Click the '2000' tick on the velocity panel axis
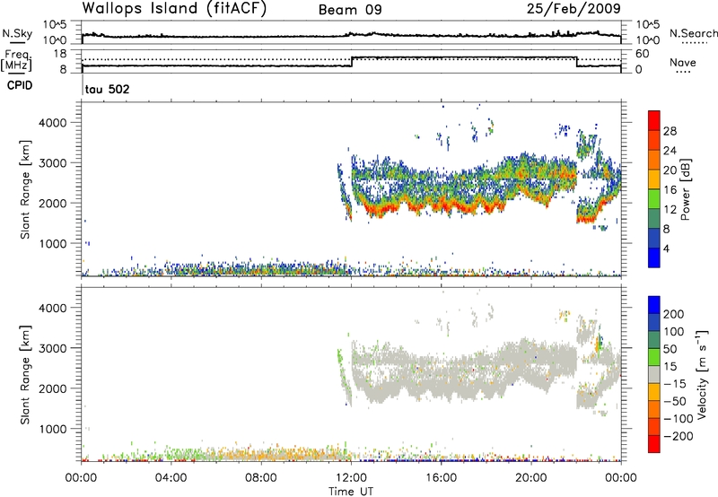This screenshot has height=497, width=718. (53, 388)
